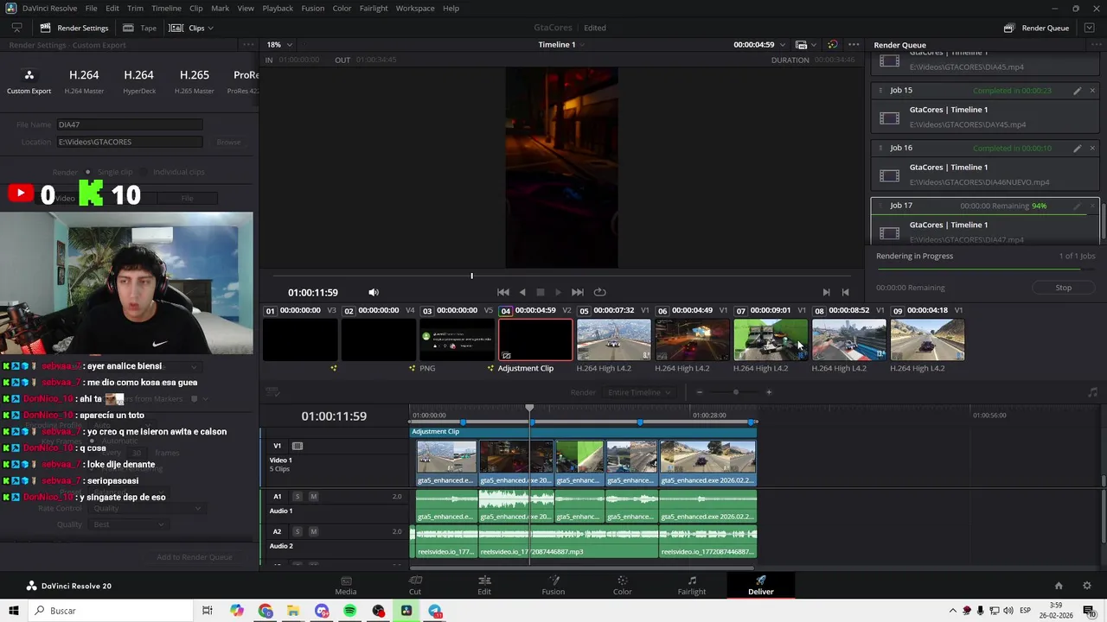
Task: Toggle Solo on audio track A1
Action: [298, 497]
